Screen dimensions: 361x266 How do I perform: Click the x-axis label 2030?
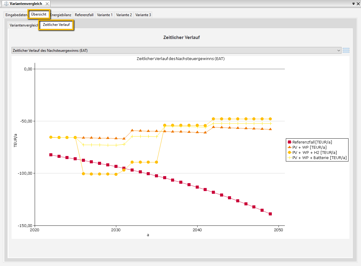pyautogui.click(x=116, y=230)
